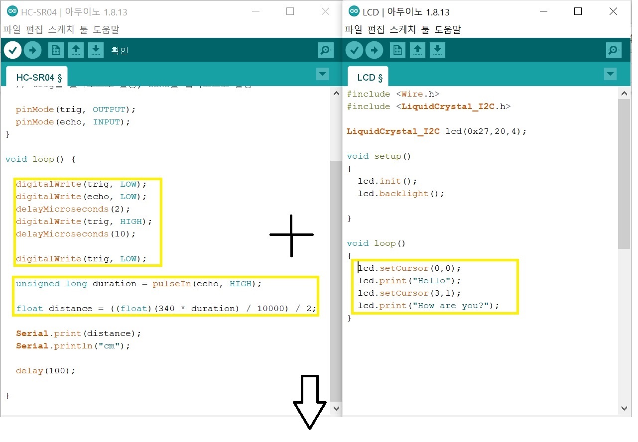Screen dimensions: 638x442
Task: Open 도움말 menu in HC-SR04 window
Action: (x=106, y=30)
